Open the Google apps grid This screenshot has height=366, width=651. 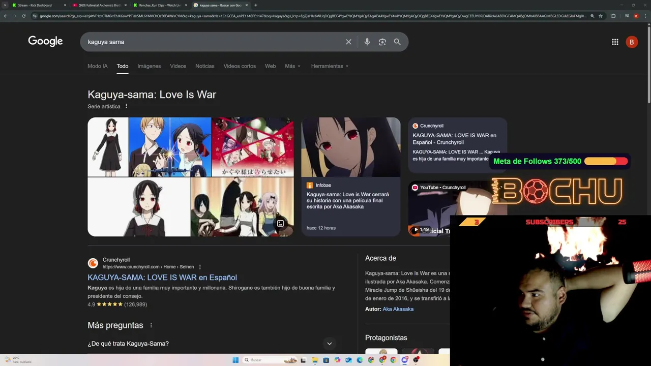(615, 42)
